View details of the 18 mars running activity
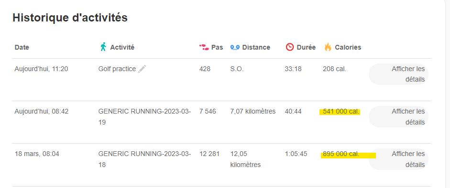 (398, 159)
